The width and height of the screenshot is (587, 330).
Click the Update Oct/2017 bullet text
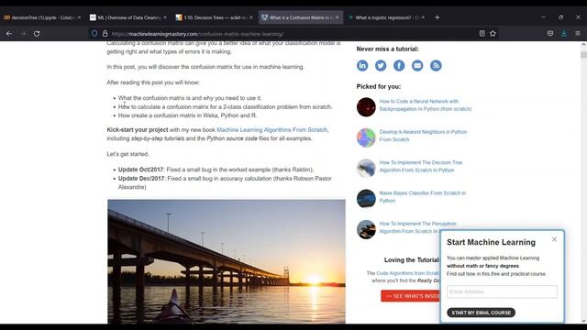[216, 170]
